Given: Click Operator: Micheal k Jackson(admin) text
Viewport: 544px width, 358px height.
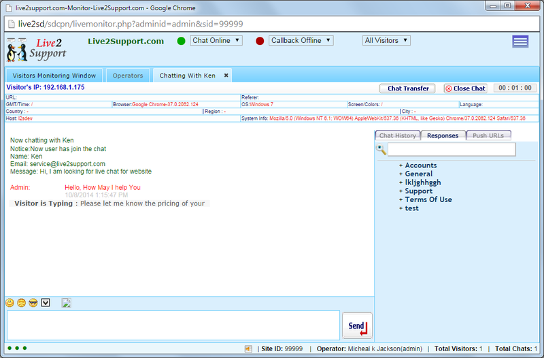Looking at the screenshot, I should point(369,348).
